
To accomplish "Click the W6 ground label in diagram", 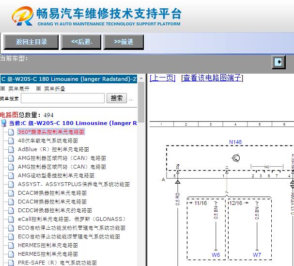I will (216, 255).
